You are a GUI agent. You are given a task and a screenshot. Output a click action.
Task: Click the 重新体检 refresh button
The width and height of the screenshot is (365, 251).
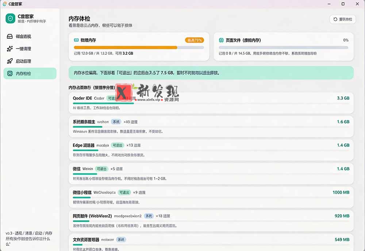(343, 19)
